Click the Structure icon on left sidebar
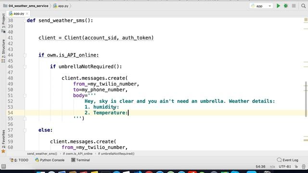This screenshot has height=173, width=308. (x=3, y=61)
